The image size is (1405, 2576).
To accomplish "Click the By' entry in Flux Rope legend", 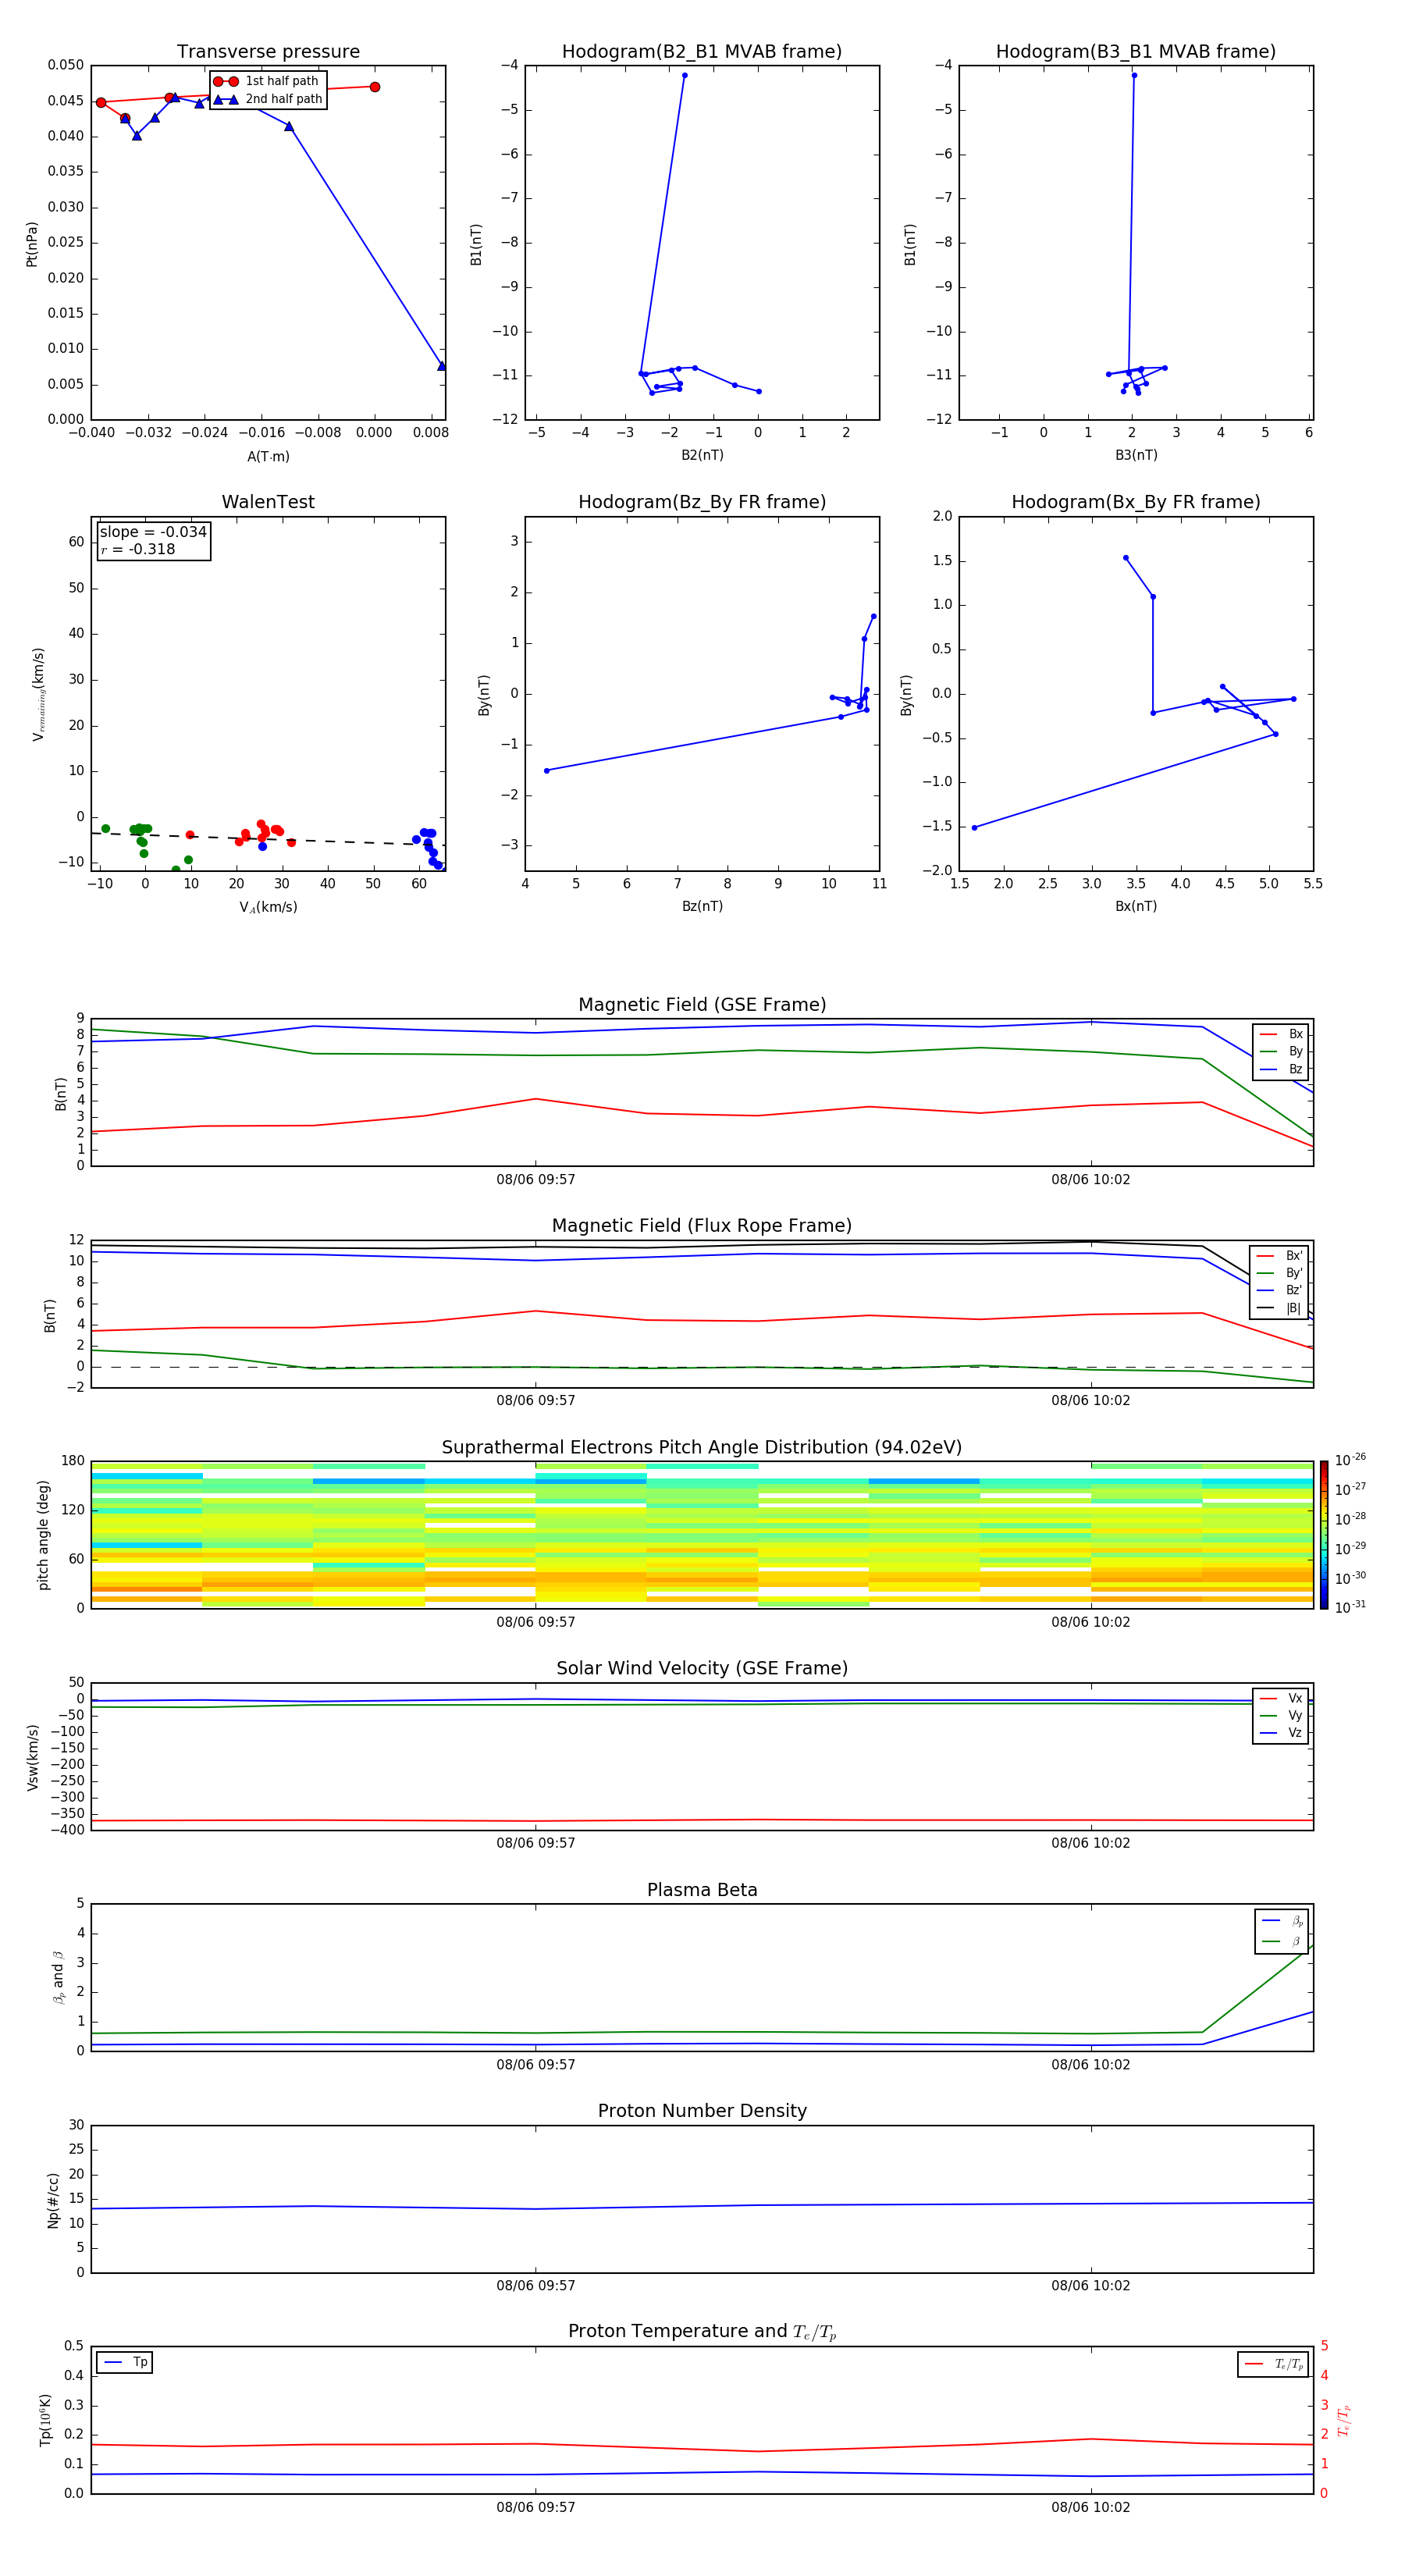I will pos(1279,1273).
